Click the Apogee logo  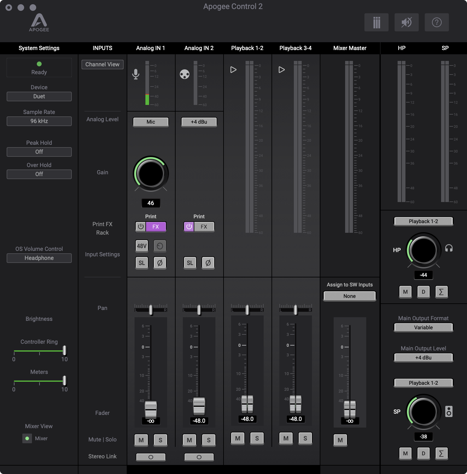[39, 23]
